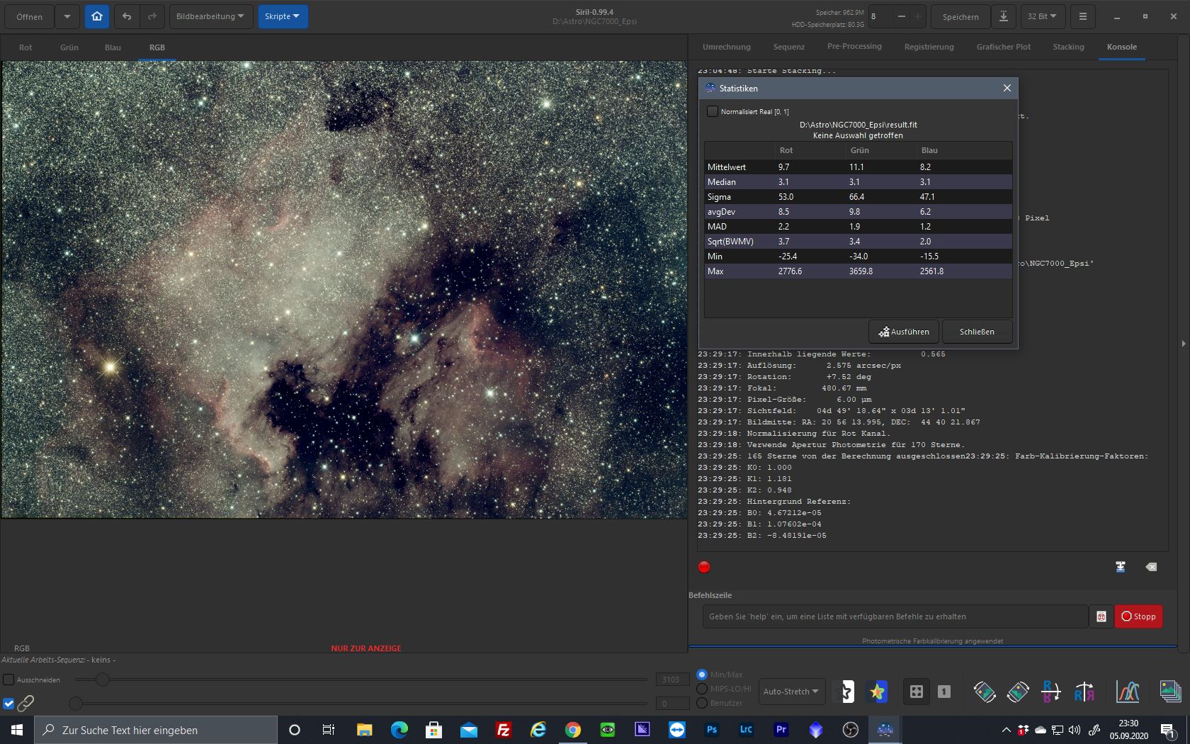Open the Umrechnung tab
Viewport: 1190px width, 744px height.
pyautogui.click(x=727, y=47)
